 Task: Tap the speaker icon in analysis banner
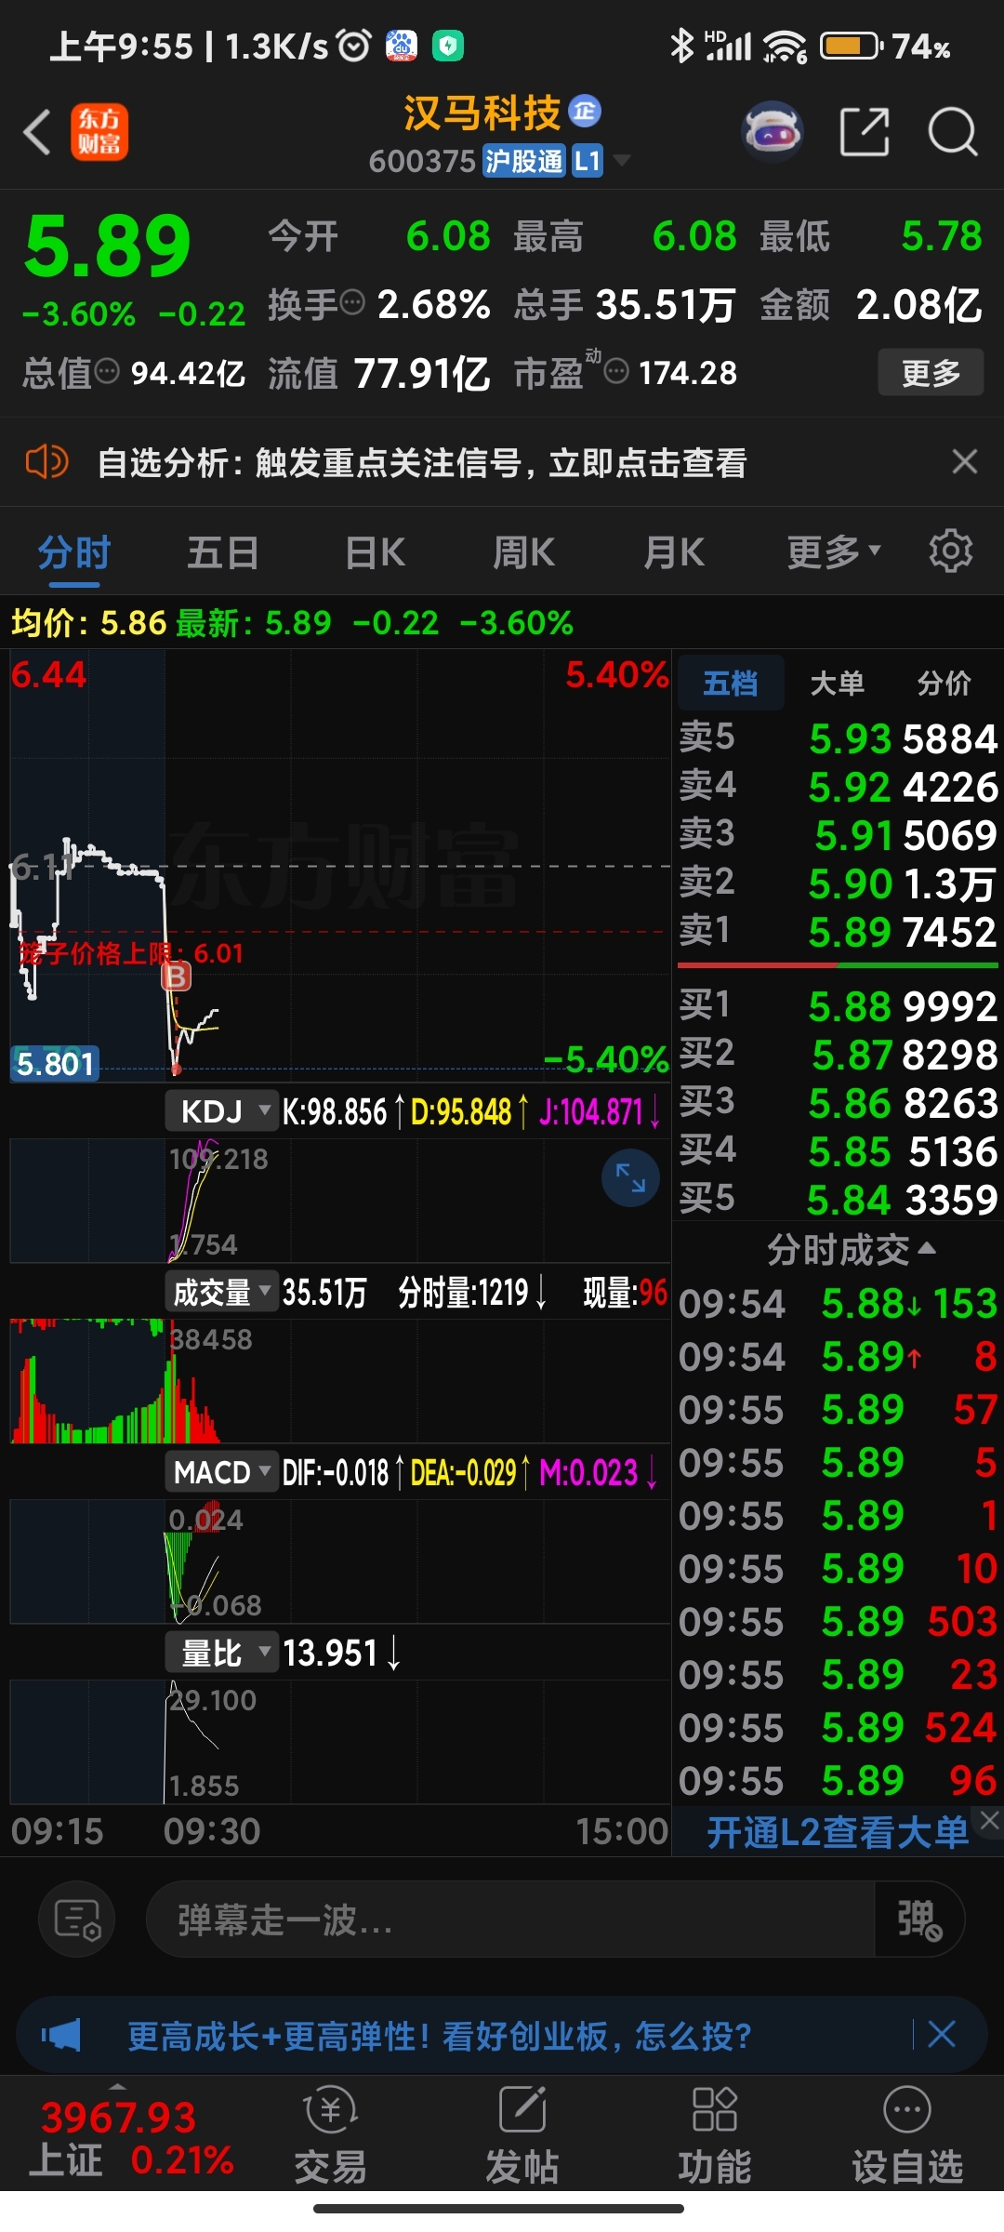[46, 461]
